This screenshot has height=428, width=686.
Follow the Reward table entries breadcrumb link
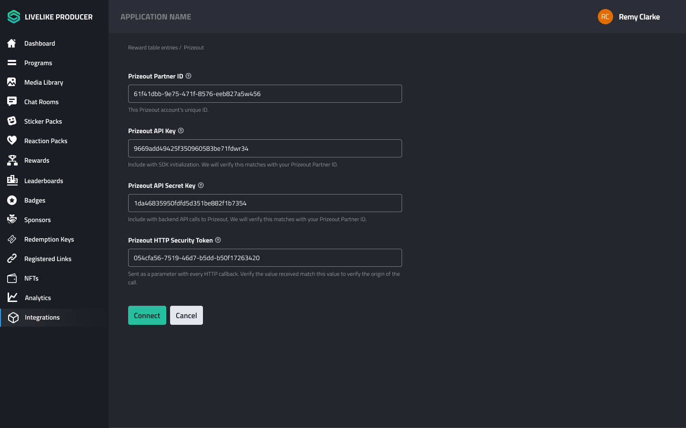[x=153, y=48]
